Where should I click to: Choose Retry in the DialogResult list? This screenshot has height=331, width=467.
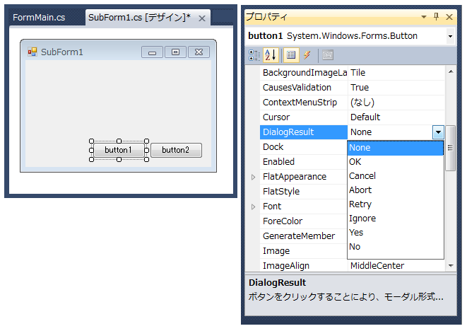[395, 204]
